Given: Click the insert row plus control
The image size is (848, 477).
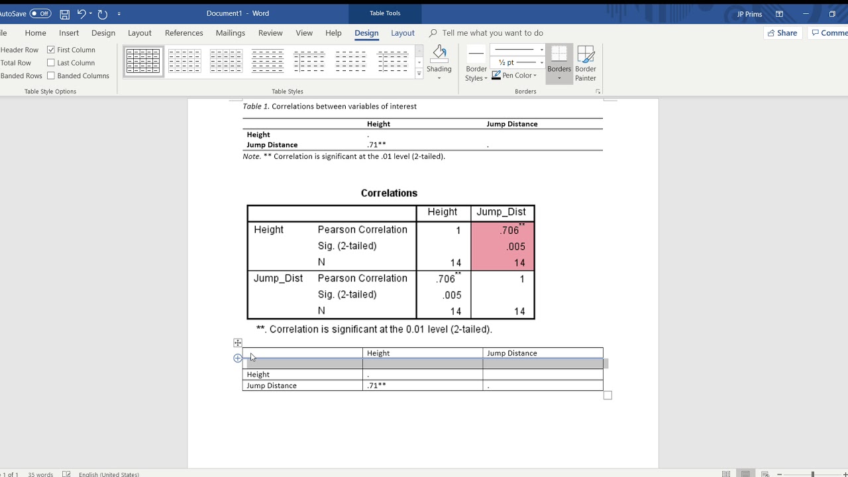Looking at the screenshot, I should pyautogui.click(x=238, y=358).
